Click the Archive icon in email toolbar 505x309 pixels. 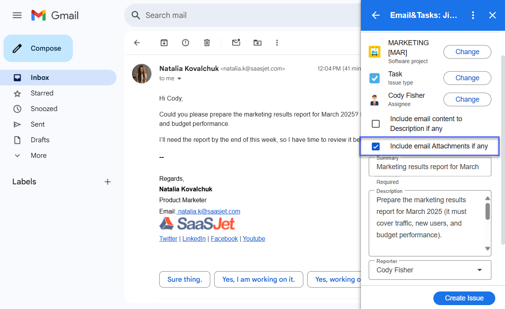pos(164,42)
